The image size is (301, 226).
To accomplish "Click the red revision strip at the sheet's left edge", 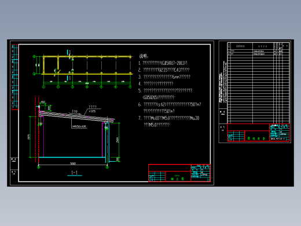I will (x=15, y=77).
